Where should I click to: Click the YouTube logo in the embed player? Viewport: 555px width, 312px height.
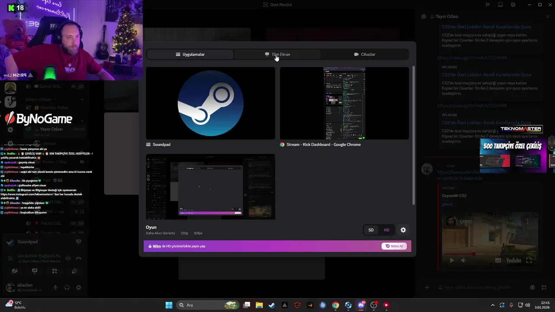coord(513,260)
